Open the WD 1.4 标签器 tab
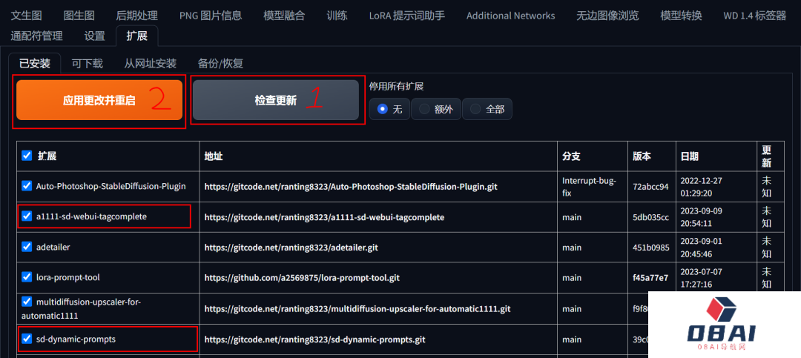 point(754,16)
